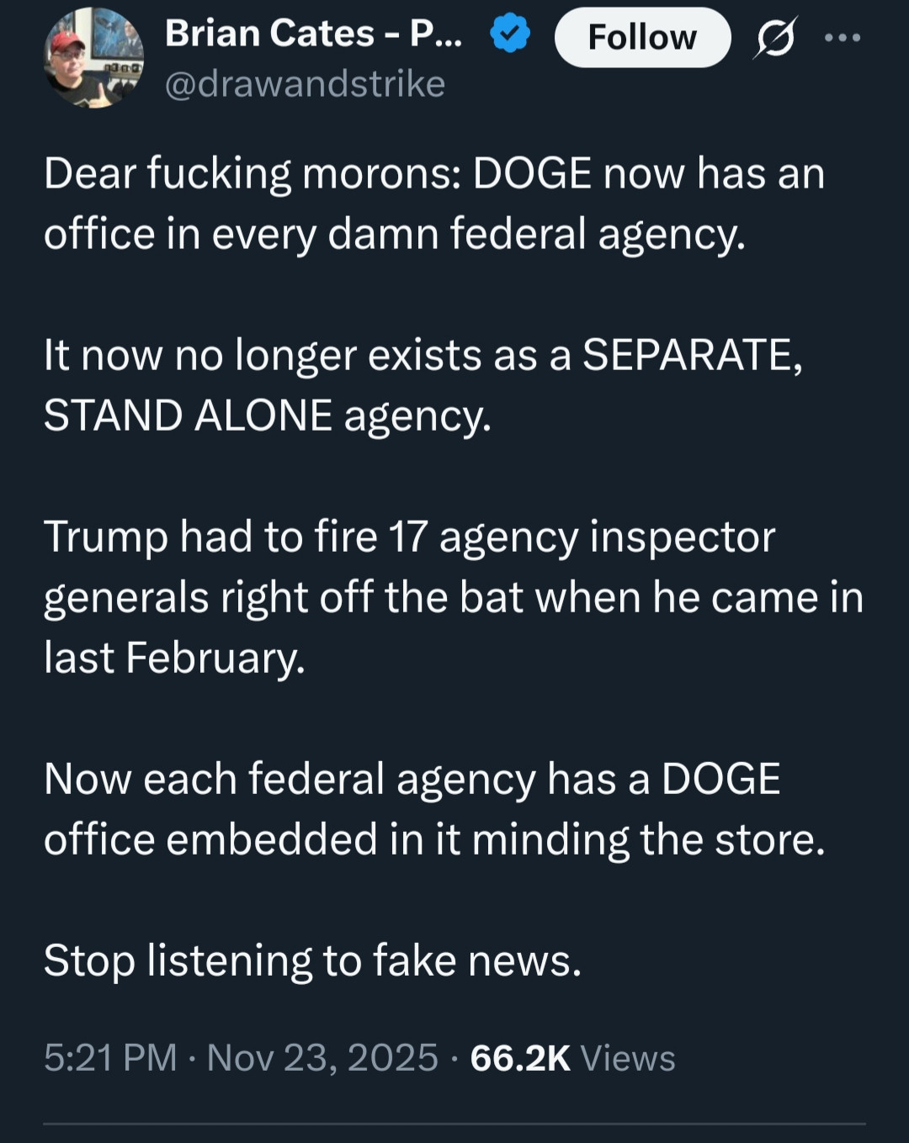Click the blue verified checkmark badge
Screen dimensions: 909x1143
pos(509,35)
